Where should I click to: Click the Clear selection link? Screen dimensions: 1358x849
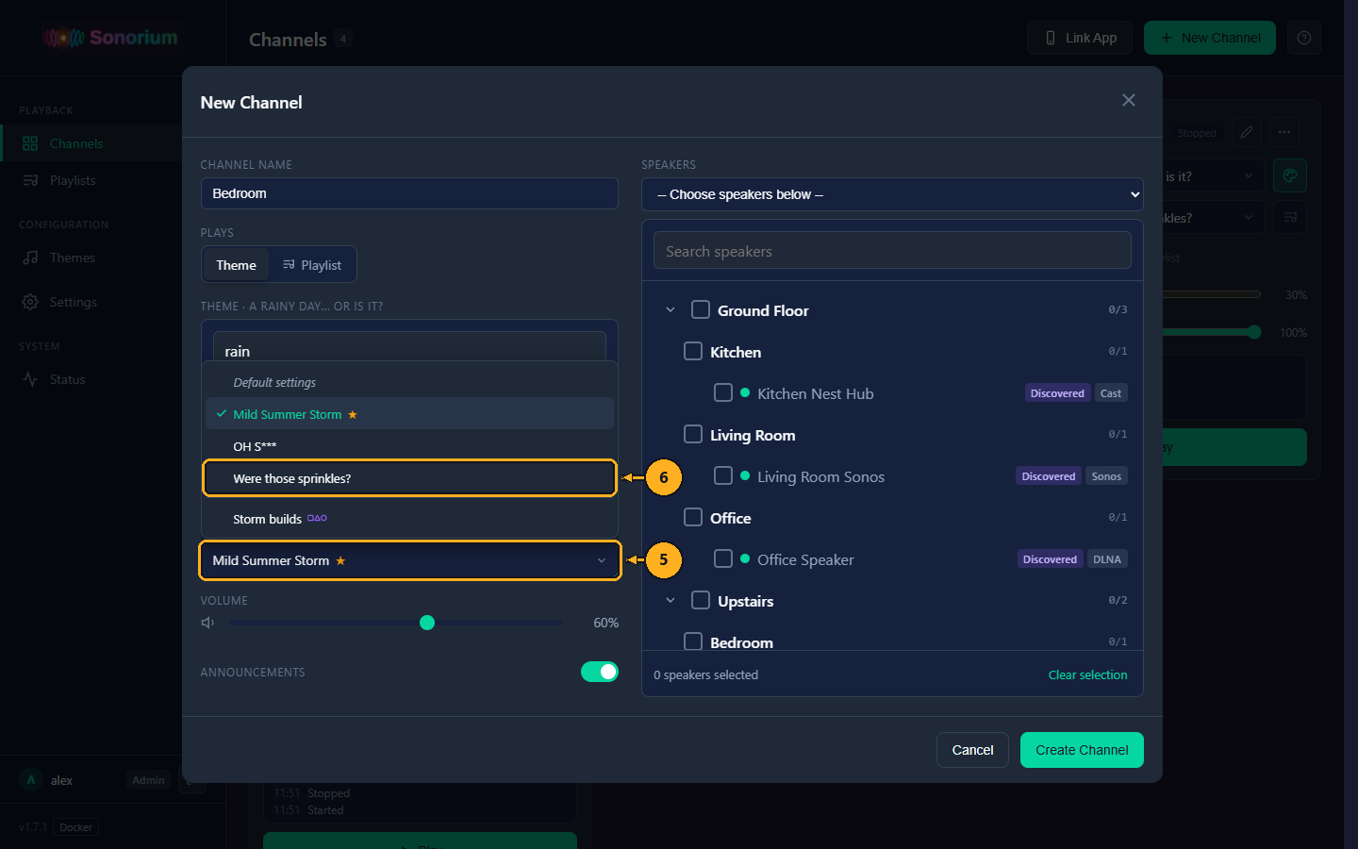click(1087, 674)
